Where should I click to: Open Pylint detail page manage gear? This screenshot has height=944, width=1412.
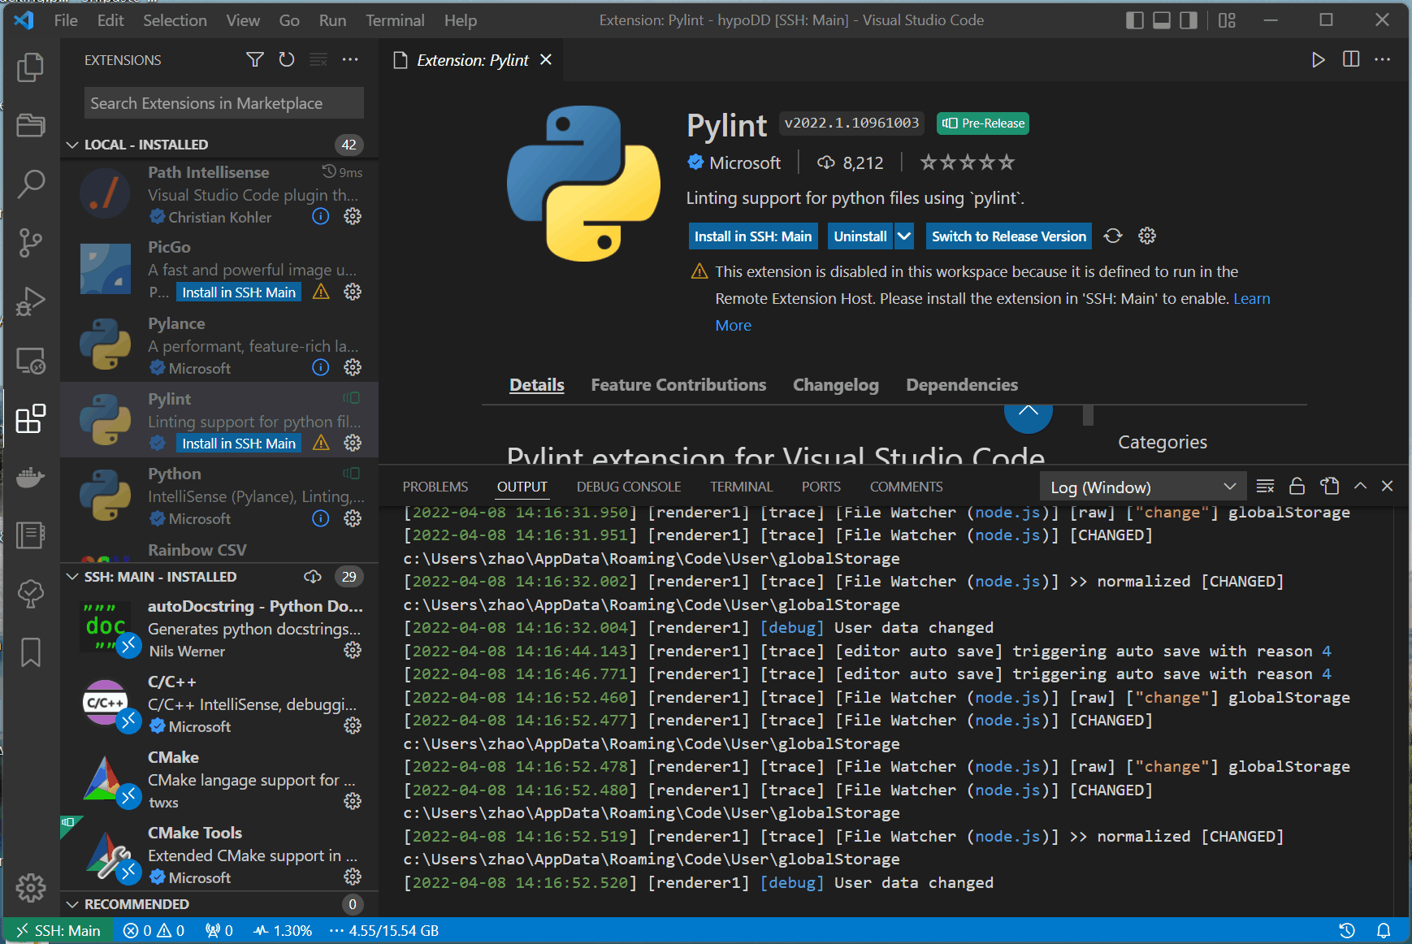pos(1147,236)
